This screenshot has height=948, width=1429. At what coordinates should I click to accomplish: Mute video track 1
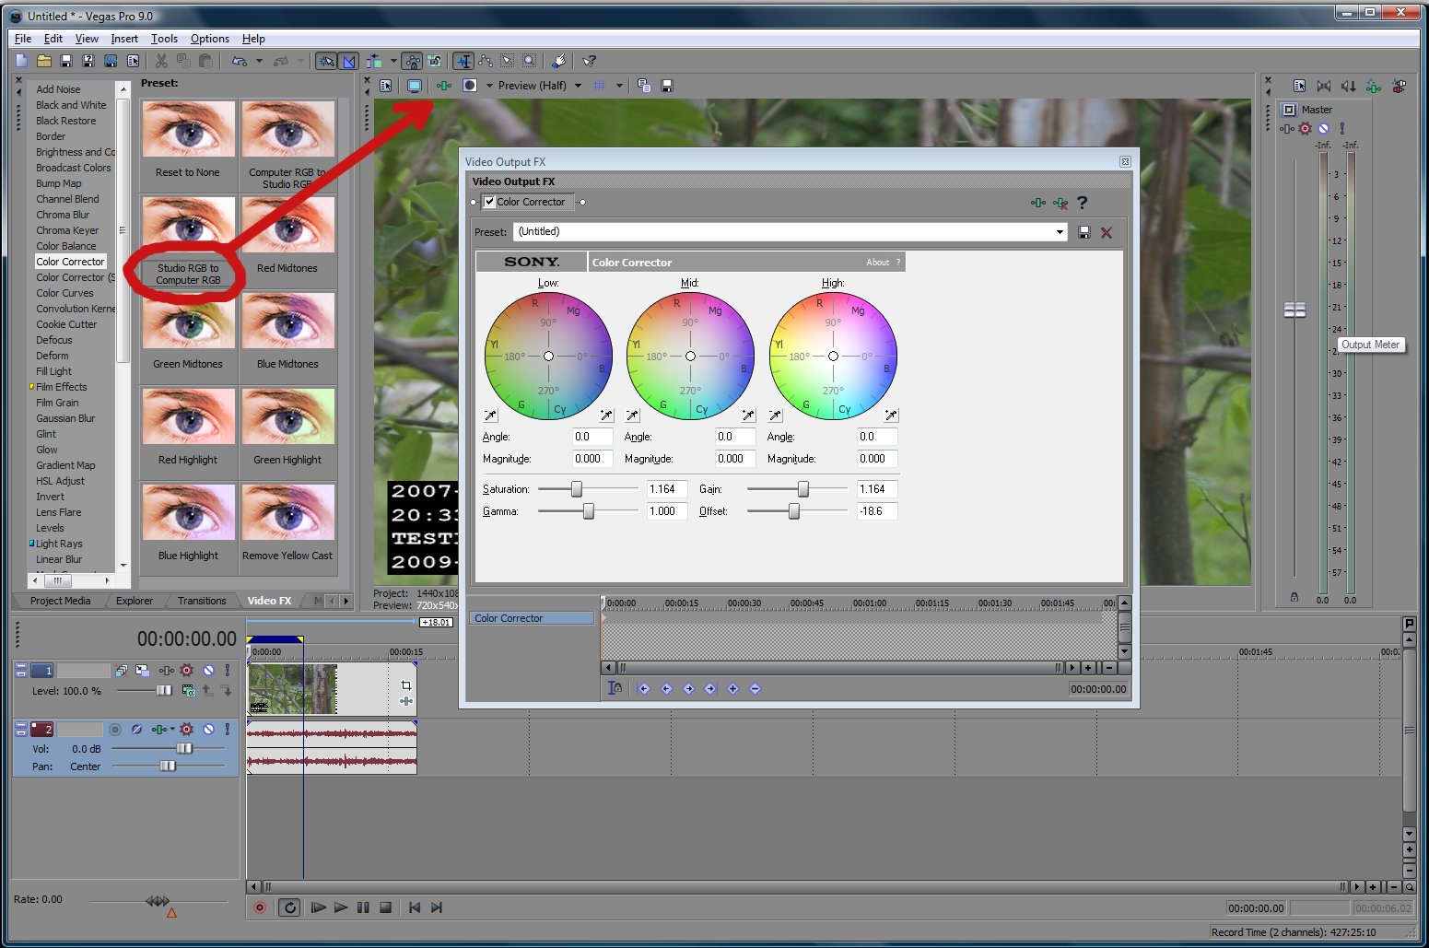click(x=208, y=671)
